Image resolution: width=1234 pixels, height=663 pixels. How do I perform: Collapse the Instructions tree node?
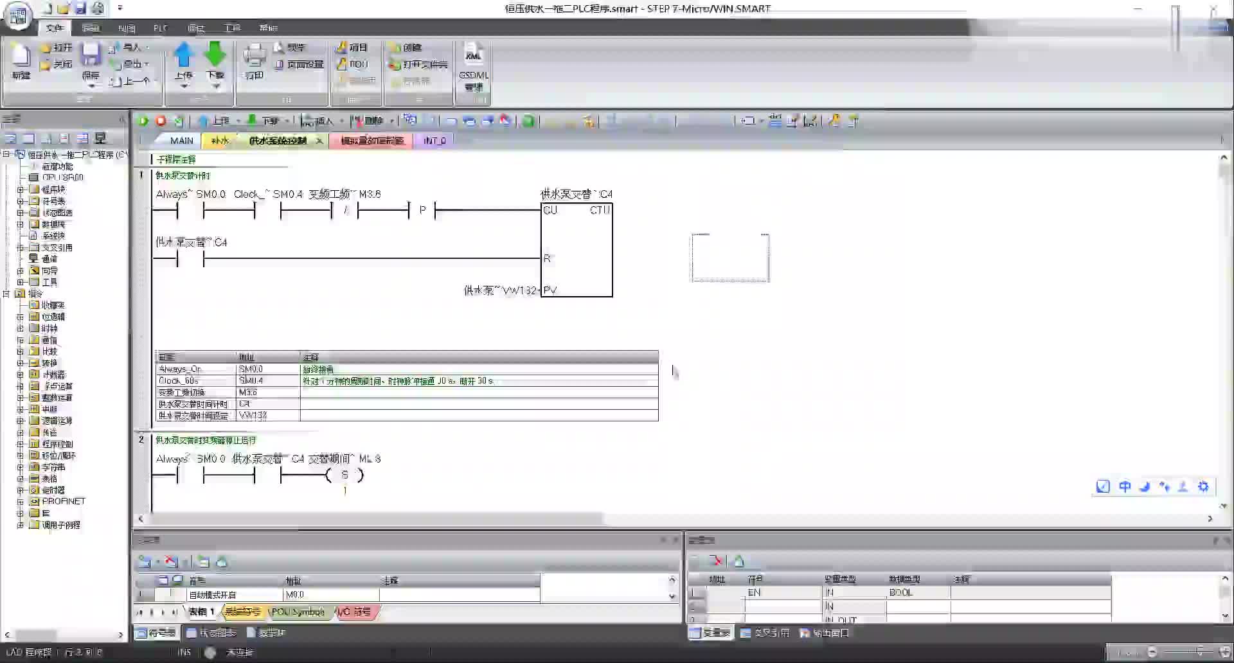[x=6, y=294]
